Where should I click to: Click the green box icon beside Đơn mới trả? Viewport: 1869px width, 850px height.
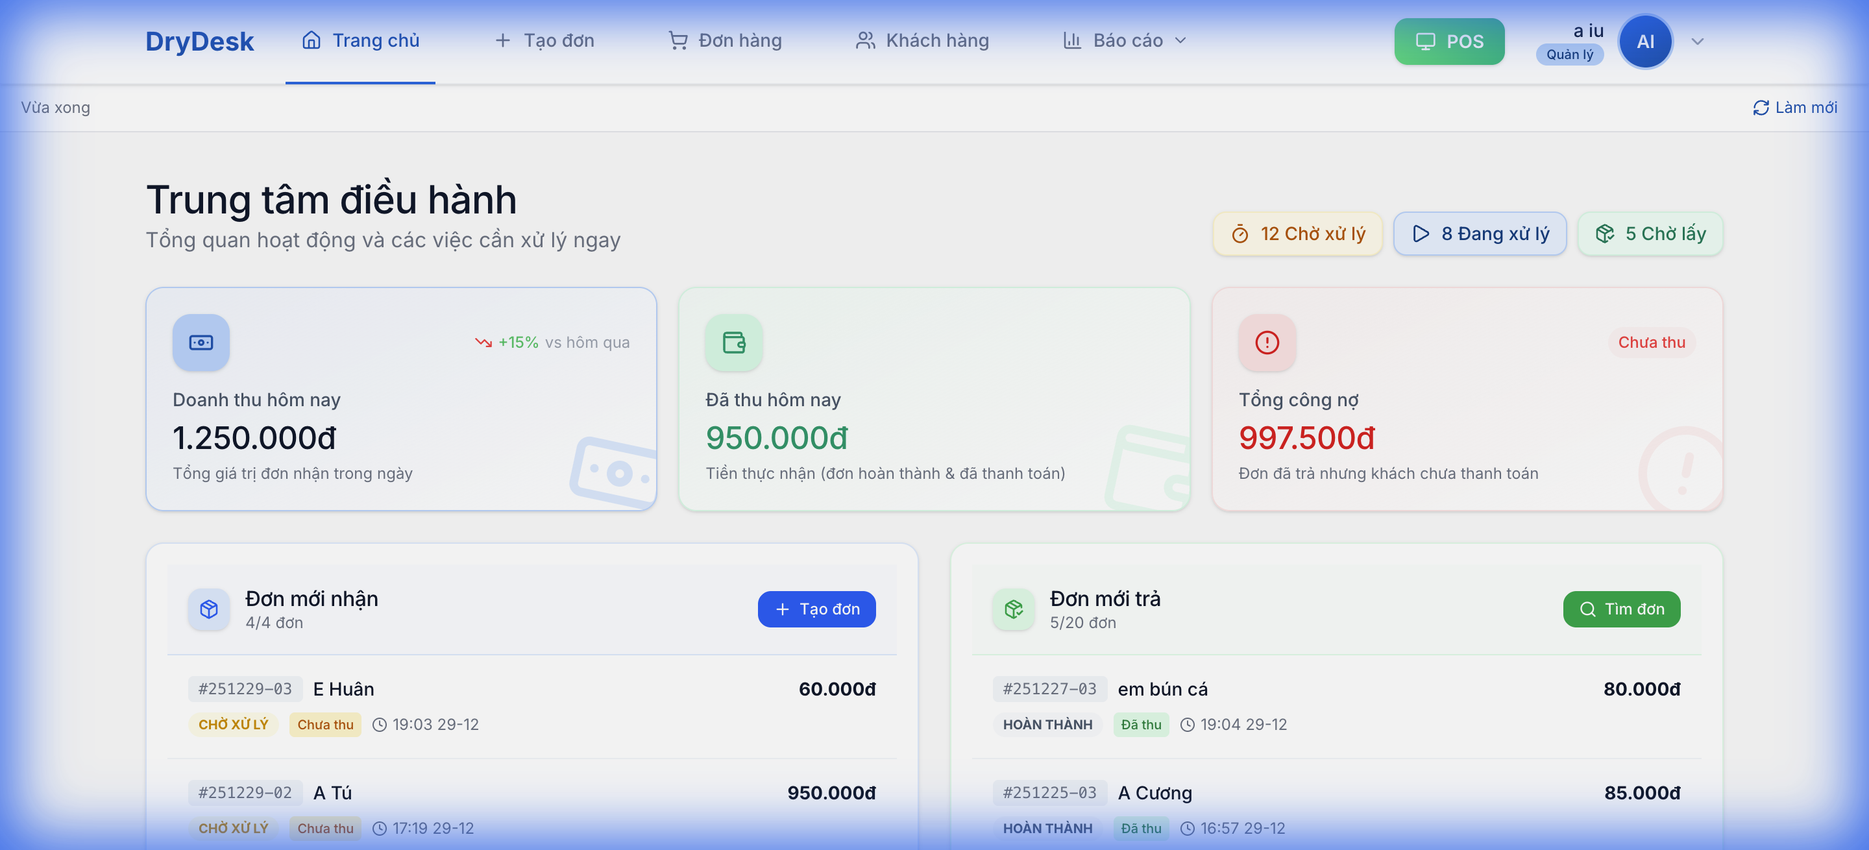[x=1014, y=609]
